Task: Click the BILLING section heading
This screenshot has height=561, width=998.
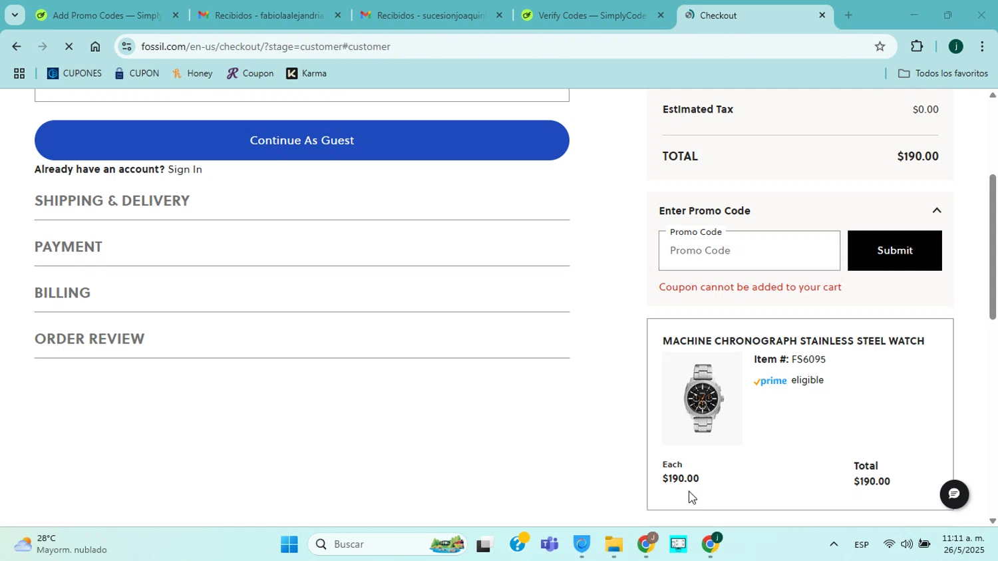Action: (x=63, y=293)
